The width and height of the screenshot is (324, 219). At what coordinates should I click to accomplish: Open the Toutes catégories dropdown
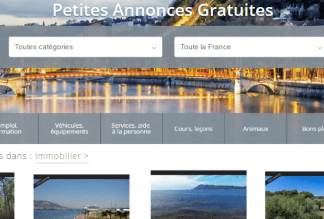85,47
